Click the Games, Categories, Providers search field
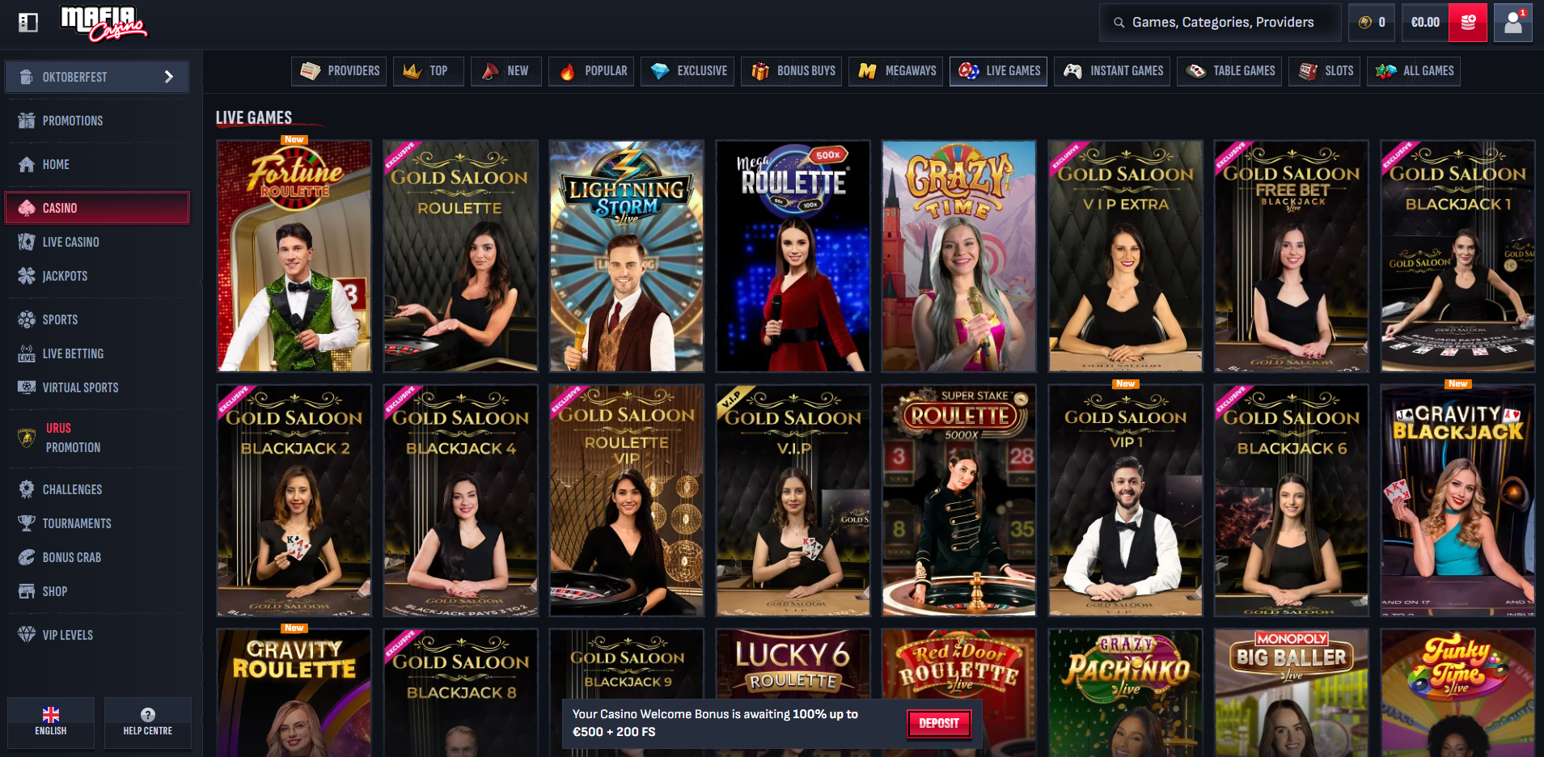This screenshot has width=1544, height=757. tap(1220, 23)
